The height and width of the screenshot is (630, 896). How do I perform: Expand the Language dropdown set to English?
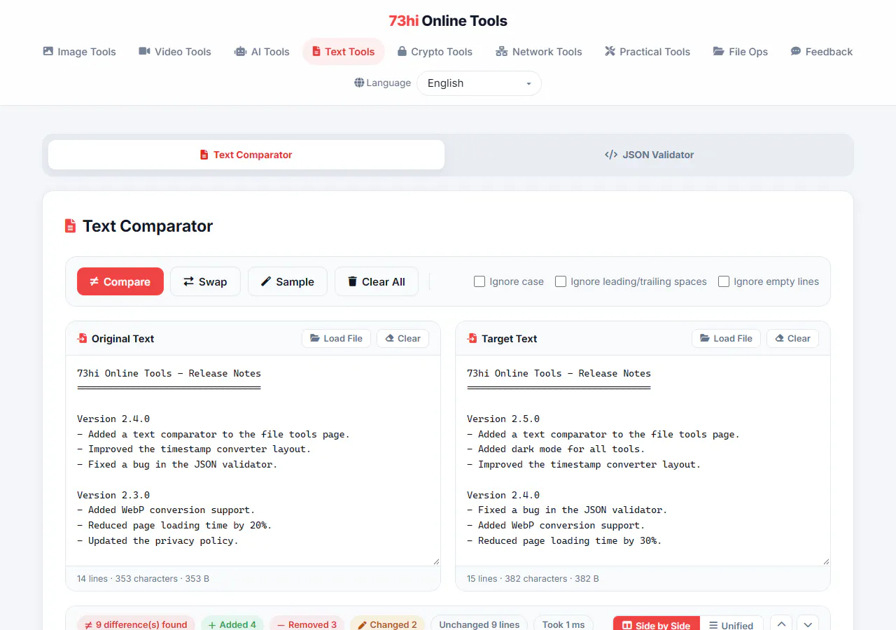click(x=479, y=83)
